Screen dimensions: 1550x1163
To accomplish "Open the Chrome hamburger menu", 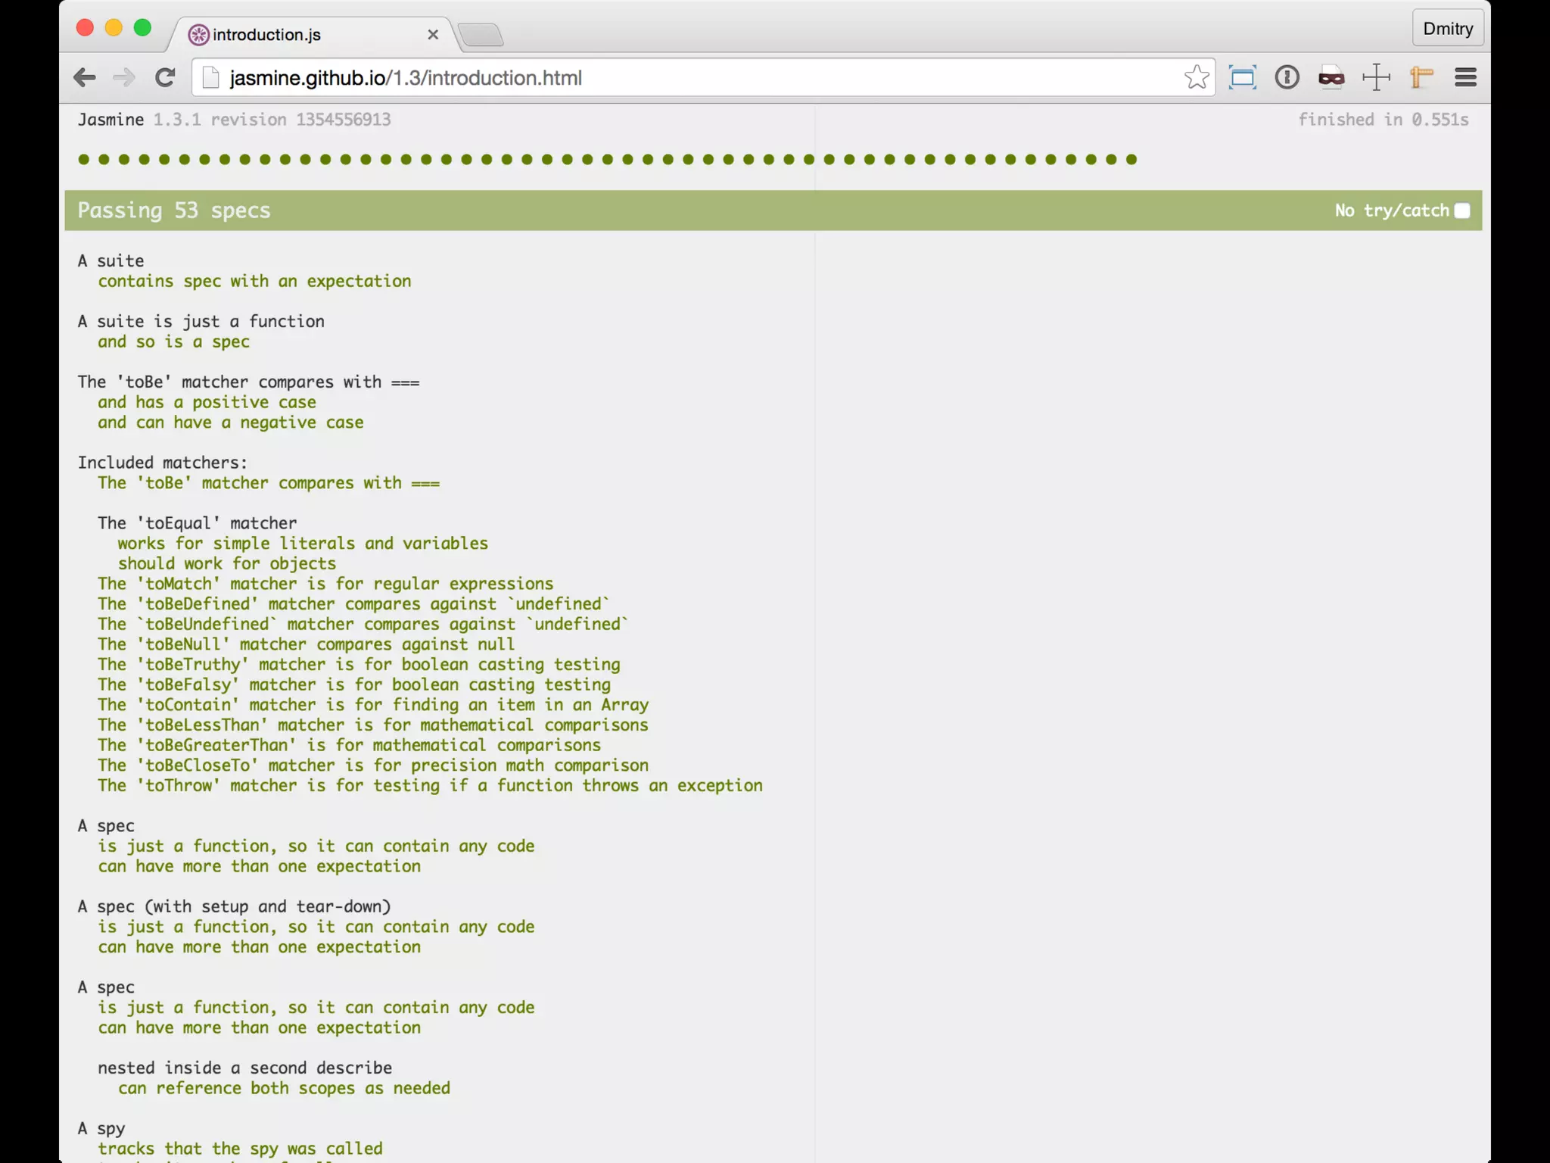I will click(1465, 77).
